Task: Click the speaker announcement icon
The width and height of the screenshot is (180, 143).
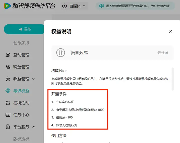Action: coord(101,6)
